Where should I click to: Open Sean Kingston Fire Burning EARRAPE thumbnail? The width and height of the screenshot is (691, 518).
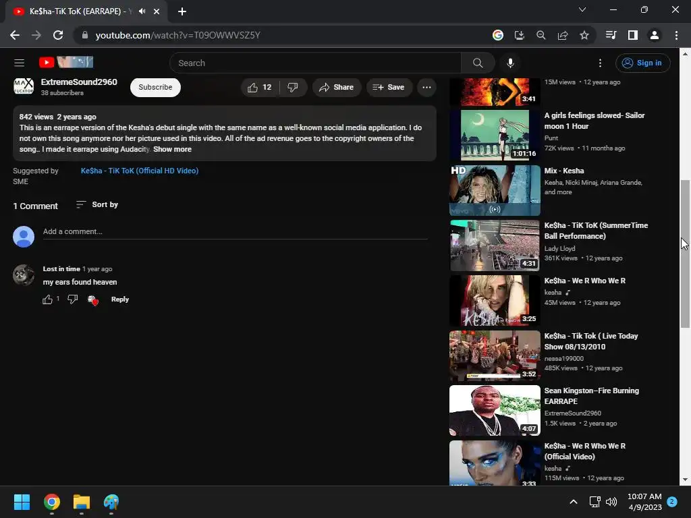click(495, 411)
